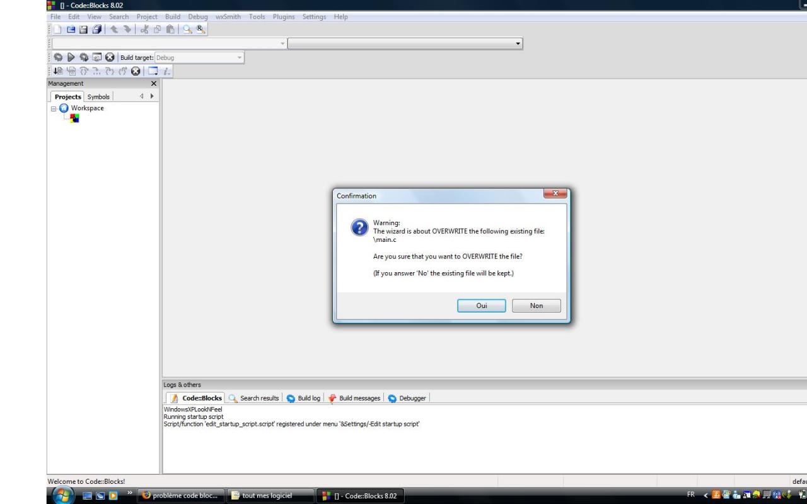The height and width of the screenshot is (504, 807).
Task: Click the Stop debugger icon
Action: coord(136,71)
